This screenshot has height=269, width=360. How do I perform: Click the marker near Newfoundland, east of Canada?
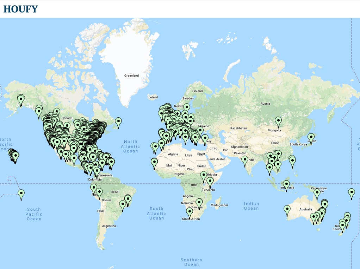point(118,122)
